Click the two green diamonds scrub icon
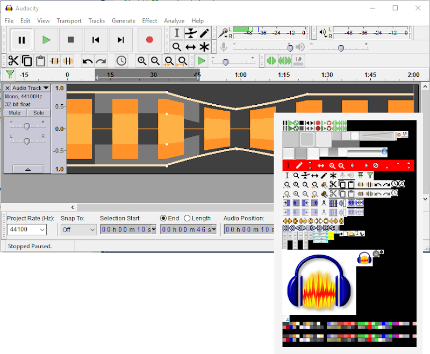The height and width of the screenshot is (354, 430). click(271, 61)
